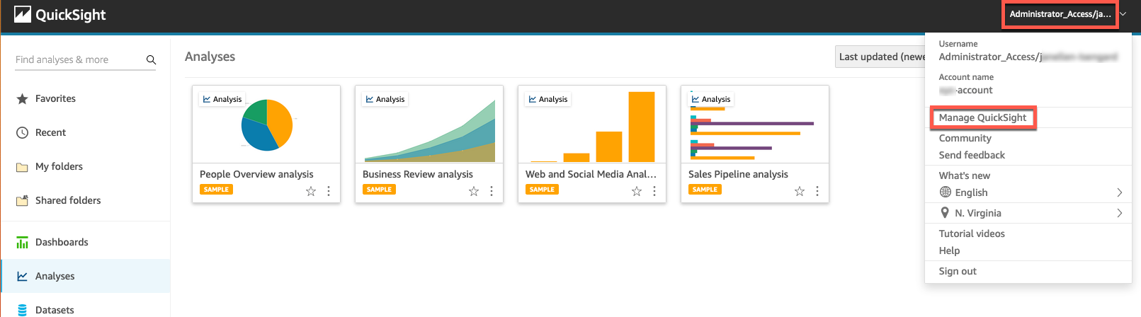The width and height of the screenshot is (1141, 317).
Task: Open the Shared folders section
Action: 68,200
